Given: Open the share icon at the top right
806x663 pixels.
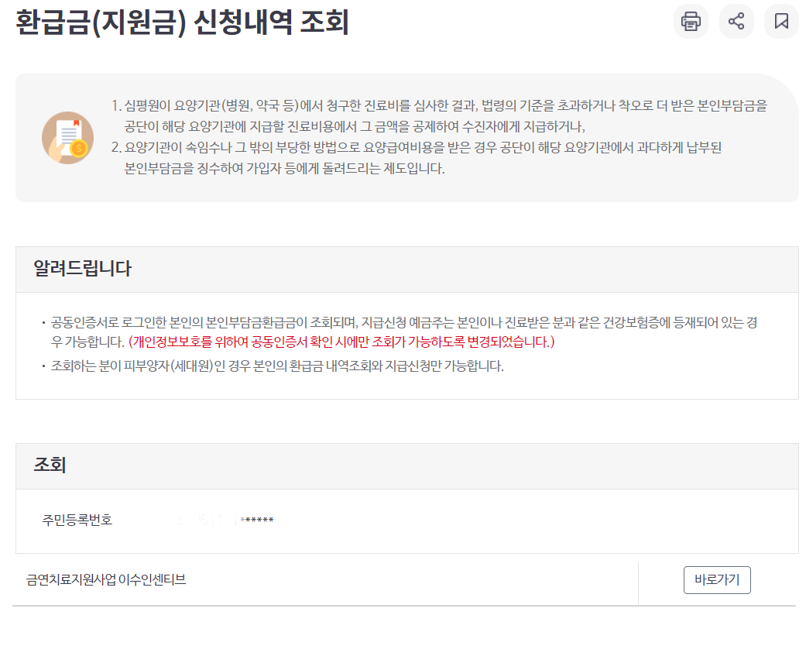Looking at the screenshot, I should point(736,21).
